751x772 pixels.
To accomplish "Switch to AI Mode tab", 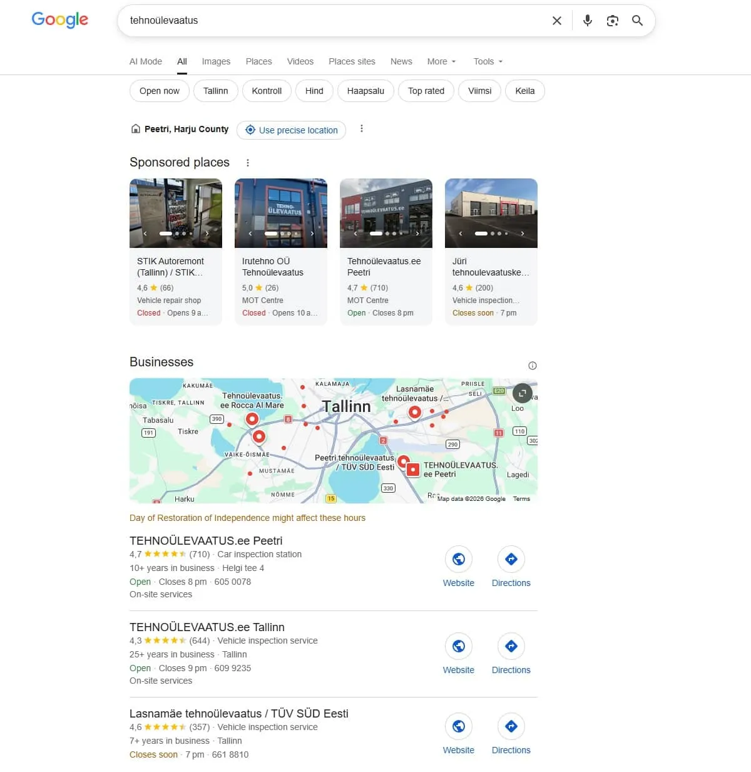I will [x=146, y=61].
